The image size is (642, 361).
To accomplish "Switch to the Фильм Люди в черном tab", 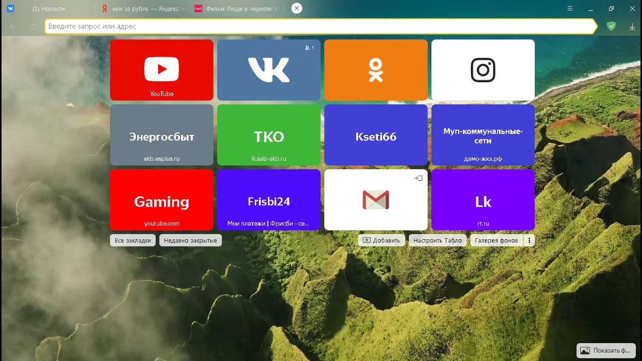I will (x=237, y=9).
